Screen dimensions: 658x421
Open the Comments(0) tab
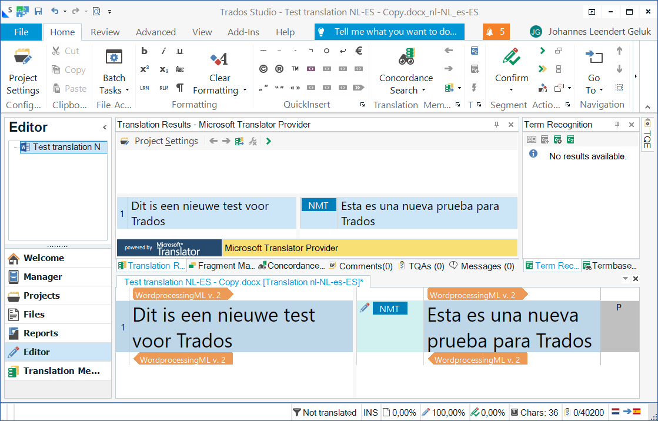tap(361, 266)
